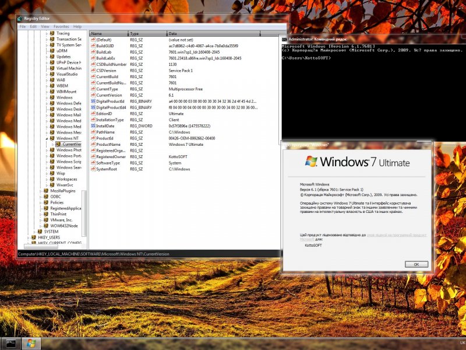Select the InstallationType value name
466x350 pixels.
pyautogui.click(x=110, y=120)
